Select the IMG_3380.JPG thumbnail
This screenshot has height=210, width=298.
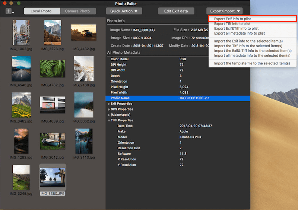53,177
